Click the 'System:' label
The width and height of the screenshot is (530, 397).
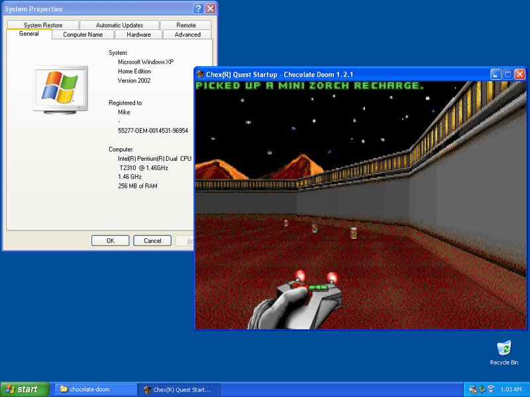coord(118,53)
